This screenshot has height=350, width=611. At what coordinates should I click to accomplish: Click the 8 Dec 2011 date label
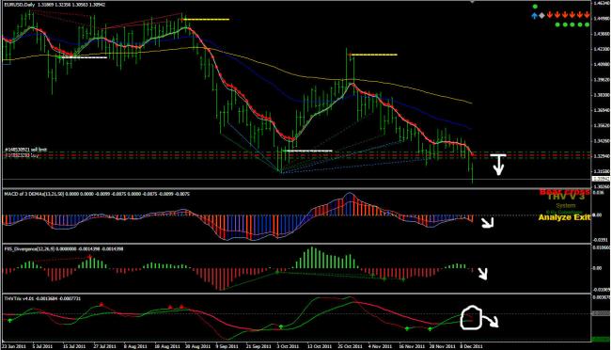coord(471,346)
